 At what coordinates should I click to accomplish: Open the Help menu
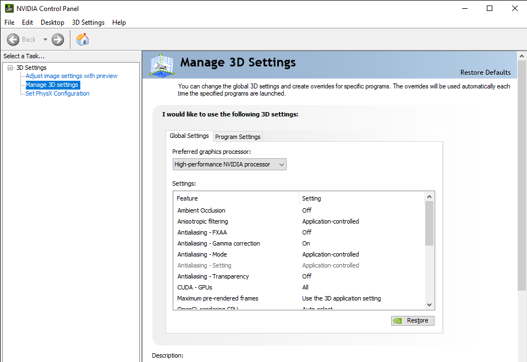tap(119, 23)
